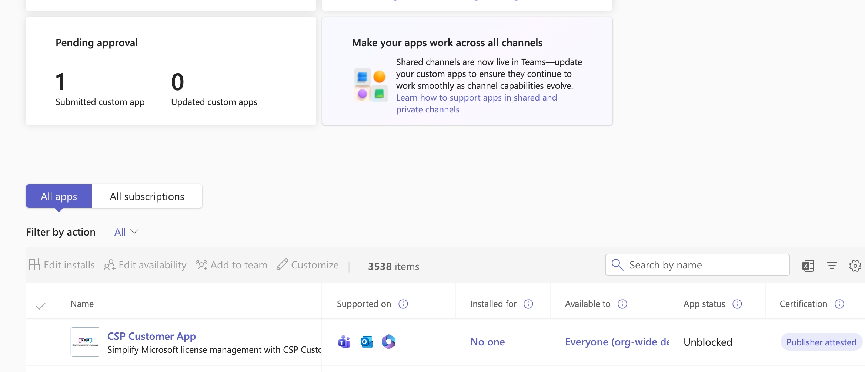Click Customize in the toolbar
Viewport: 865px width, 372px height.
tap(308, 265)
